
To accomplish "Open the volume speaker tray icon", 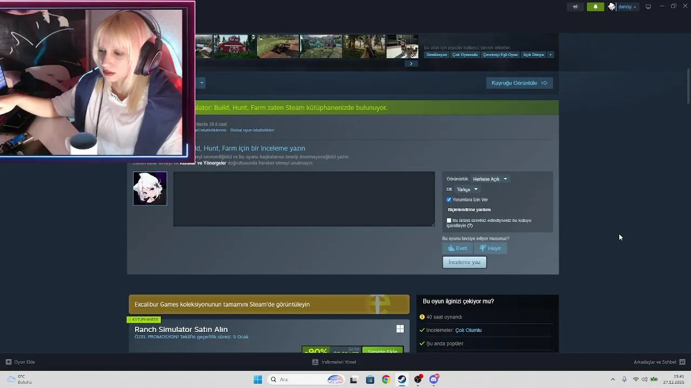I will click(644, 379).
